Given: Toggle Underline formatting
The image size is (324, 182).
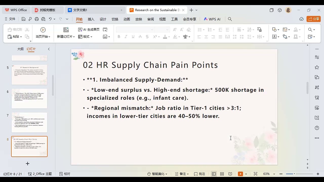Looking at the screenshot, I should 133,37.
